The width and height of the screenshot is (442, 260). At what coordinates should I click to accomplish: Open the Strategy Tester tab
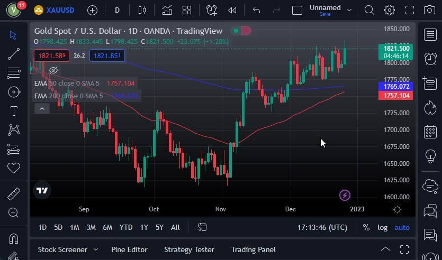(189, 249)
